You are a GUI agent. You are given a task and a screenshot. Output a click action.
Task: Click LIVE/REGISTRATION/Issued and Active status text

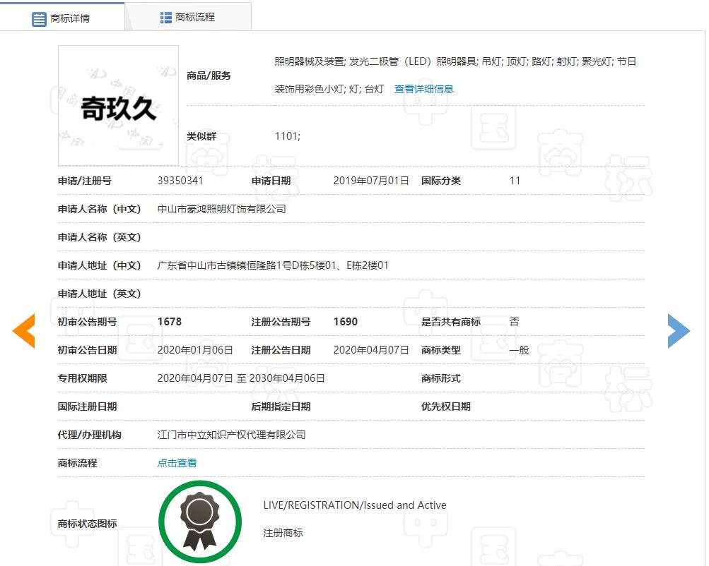(355, 505)
